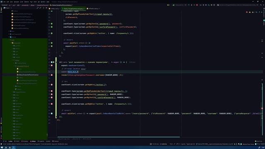Open the Project vertical tool window button
The height and width of the screenshot is (149, 265).
pos(1,10)
